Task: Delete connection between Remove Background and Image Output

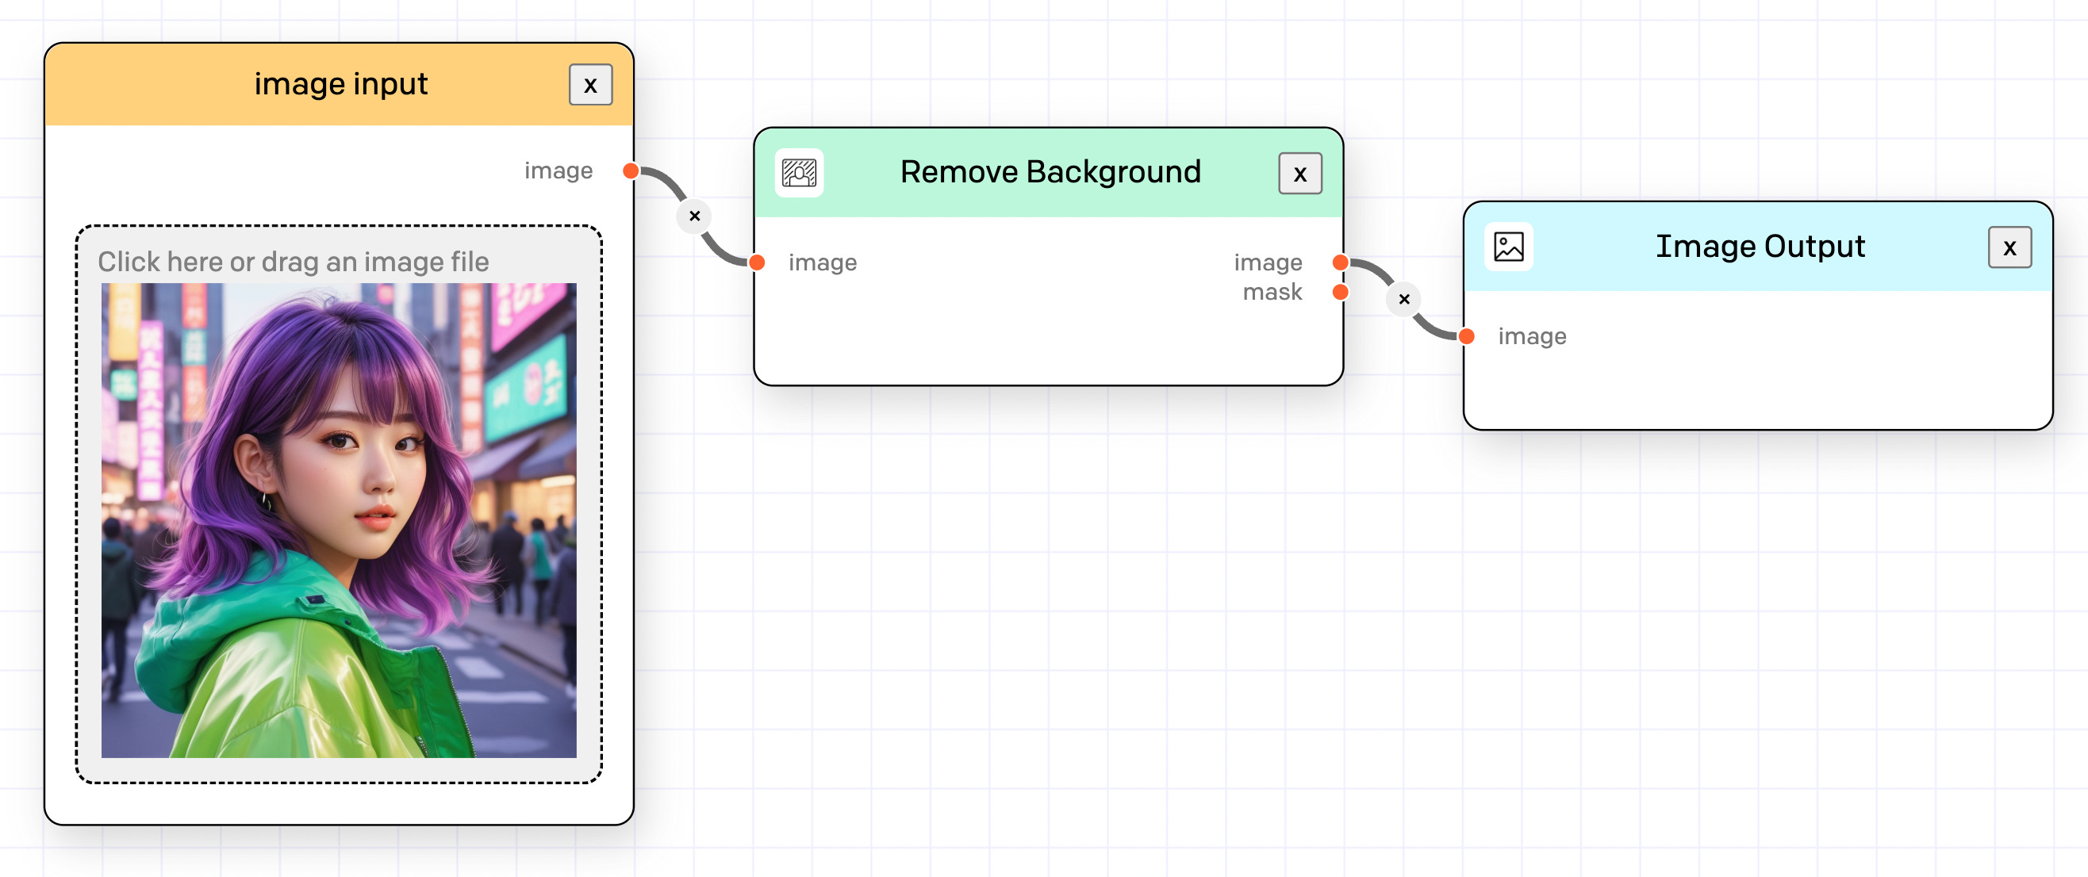Action: (x=1404, y=299)
